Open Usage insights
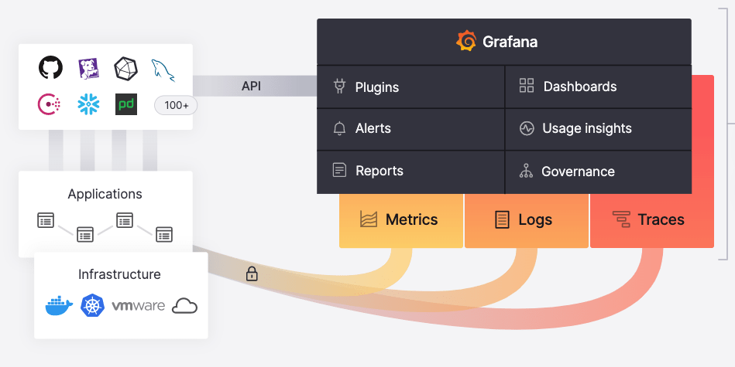This screenshot has width=735, height=367. [x=598, y=129]
